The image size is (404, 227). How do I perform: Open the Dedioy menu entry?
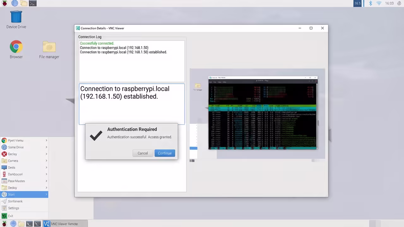(x=24, y=188)
